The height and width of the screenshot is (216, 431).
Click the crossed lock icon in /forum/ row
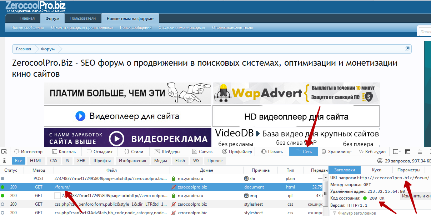[174, 187]
